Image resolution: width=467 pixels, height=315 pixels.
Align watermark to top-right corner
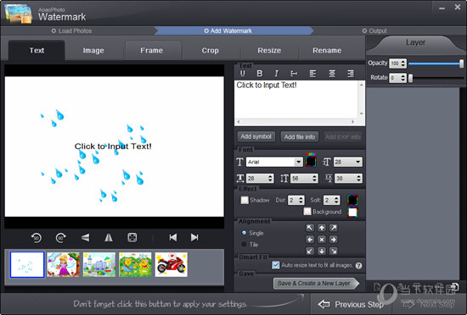click(334, 228)
